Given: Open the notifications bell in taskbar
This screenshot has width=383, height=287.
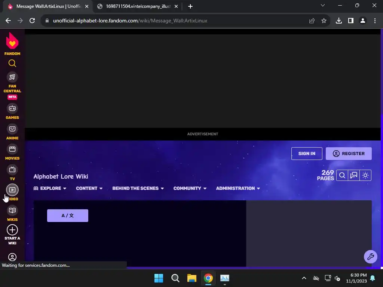Looking at the screenshot, I should point(373,278).
